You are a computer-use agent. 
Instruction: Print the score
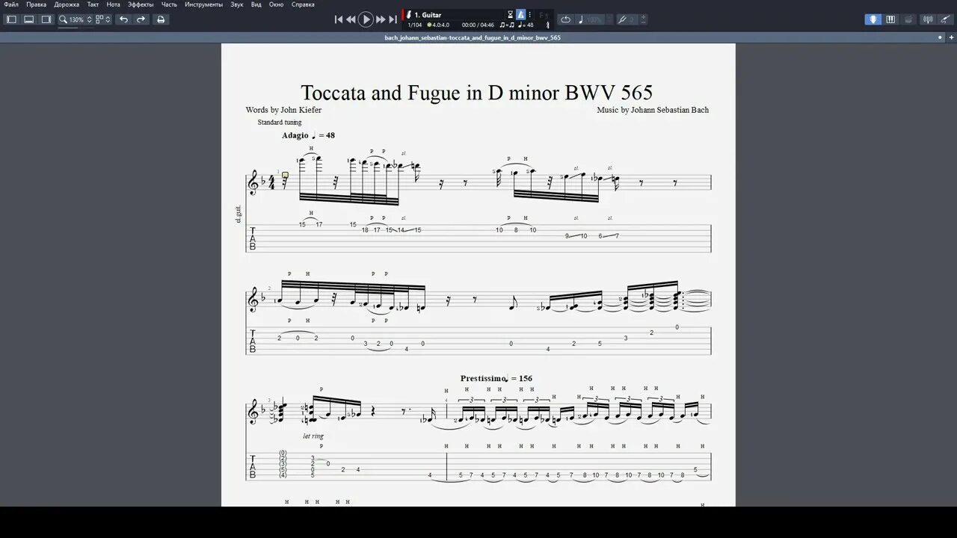tap(160, 19)
